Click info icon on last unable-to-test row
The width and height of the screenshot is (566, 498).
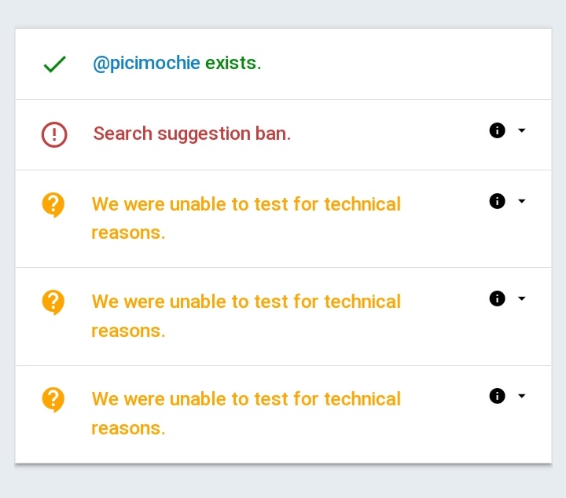(x=497, y=396)
